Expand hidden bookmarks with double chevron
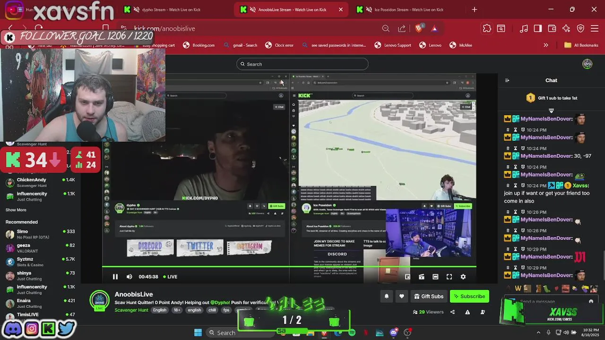The image size is (605, 340). 546,45
